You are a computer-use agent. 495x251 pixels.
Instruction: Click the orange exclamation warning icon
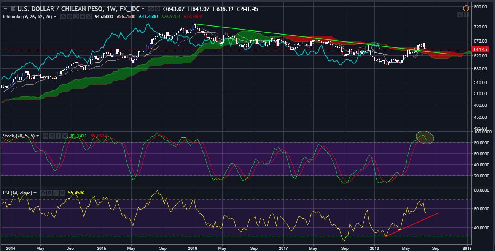(x=466, y=8)
